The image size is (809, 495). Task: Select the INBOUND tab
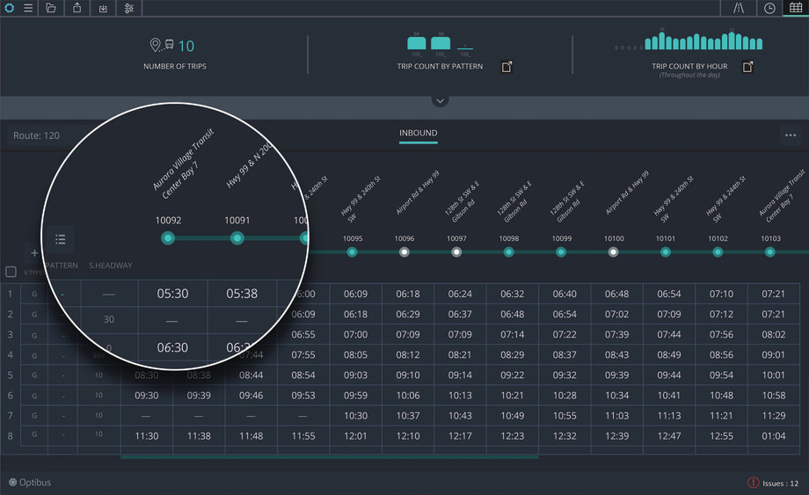tap(419, 133)
